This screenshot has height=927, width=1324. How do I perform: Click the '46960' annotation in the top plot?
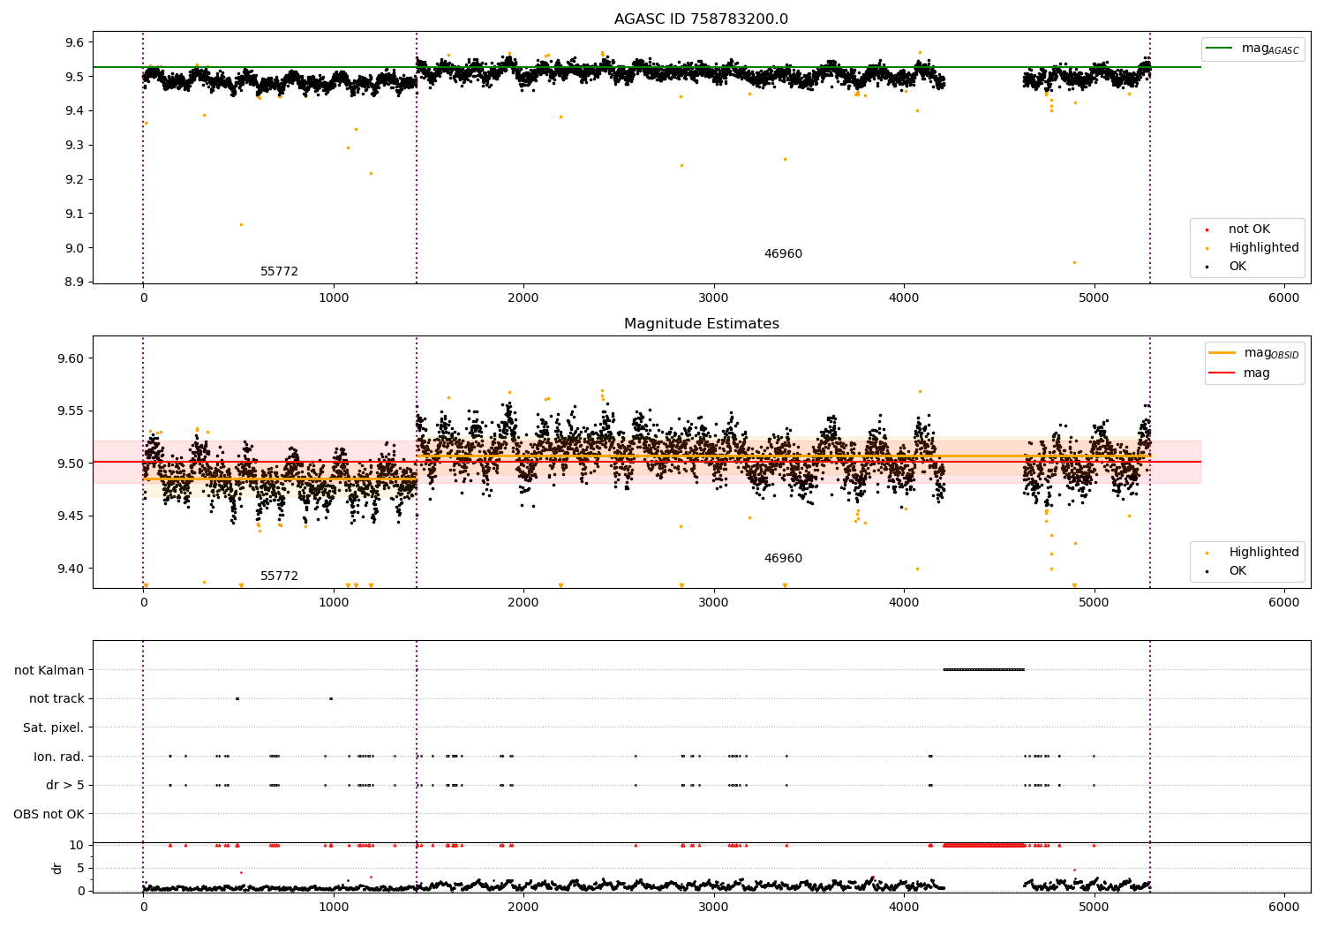(x=783, y=254)
